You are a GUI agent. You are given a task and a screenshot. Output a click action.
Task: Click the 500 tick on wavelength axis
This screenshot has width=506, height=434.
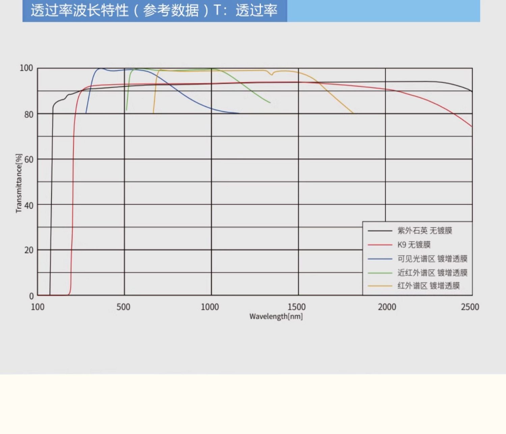(x=123, y=307)
